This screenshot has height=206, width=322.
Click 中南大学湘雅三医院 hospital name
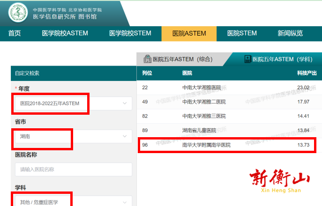click(x=204, y=116)
